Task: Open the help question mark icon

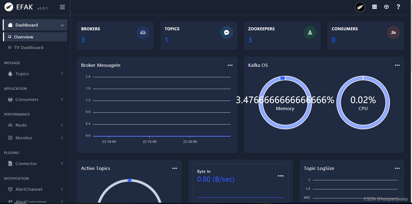Action: pos(398,7)
